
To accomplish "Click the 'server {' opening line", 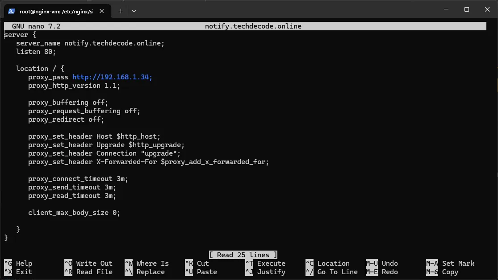I will 20,35.
